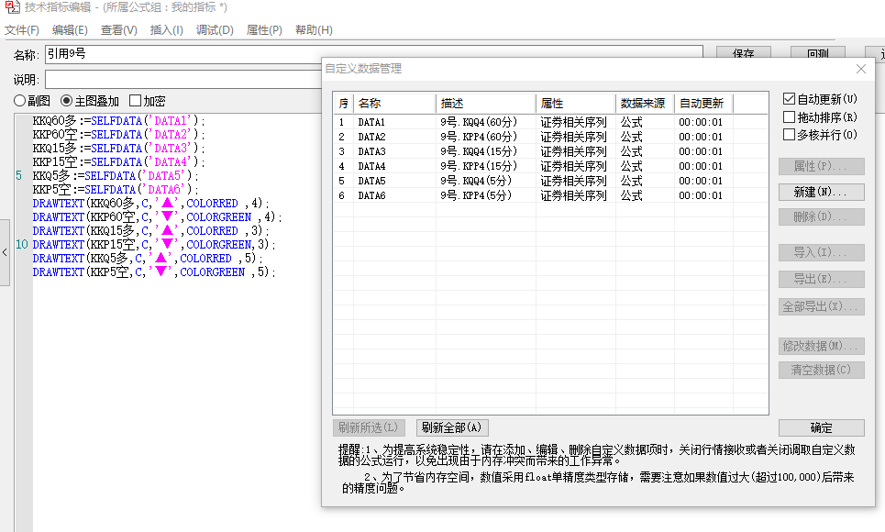Click the 刷新全部(A) button
The height and width of the screenshot is (532, 885).
click(x=452, y=427)
